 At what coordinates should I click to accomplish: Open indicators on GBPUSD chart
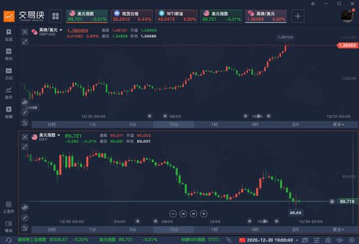click(25, 122)
